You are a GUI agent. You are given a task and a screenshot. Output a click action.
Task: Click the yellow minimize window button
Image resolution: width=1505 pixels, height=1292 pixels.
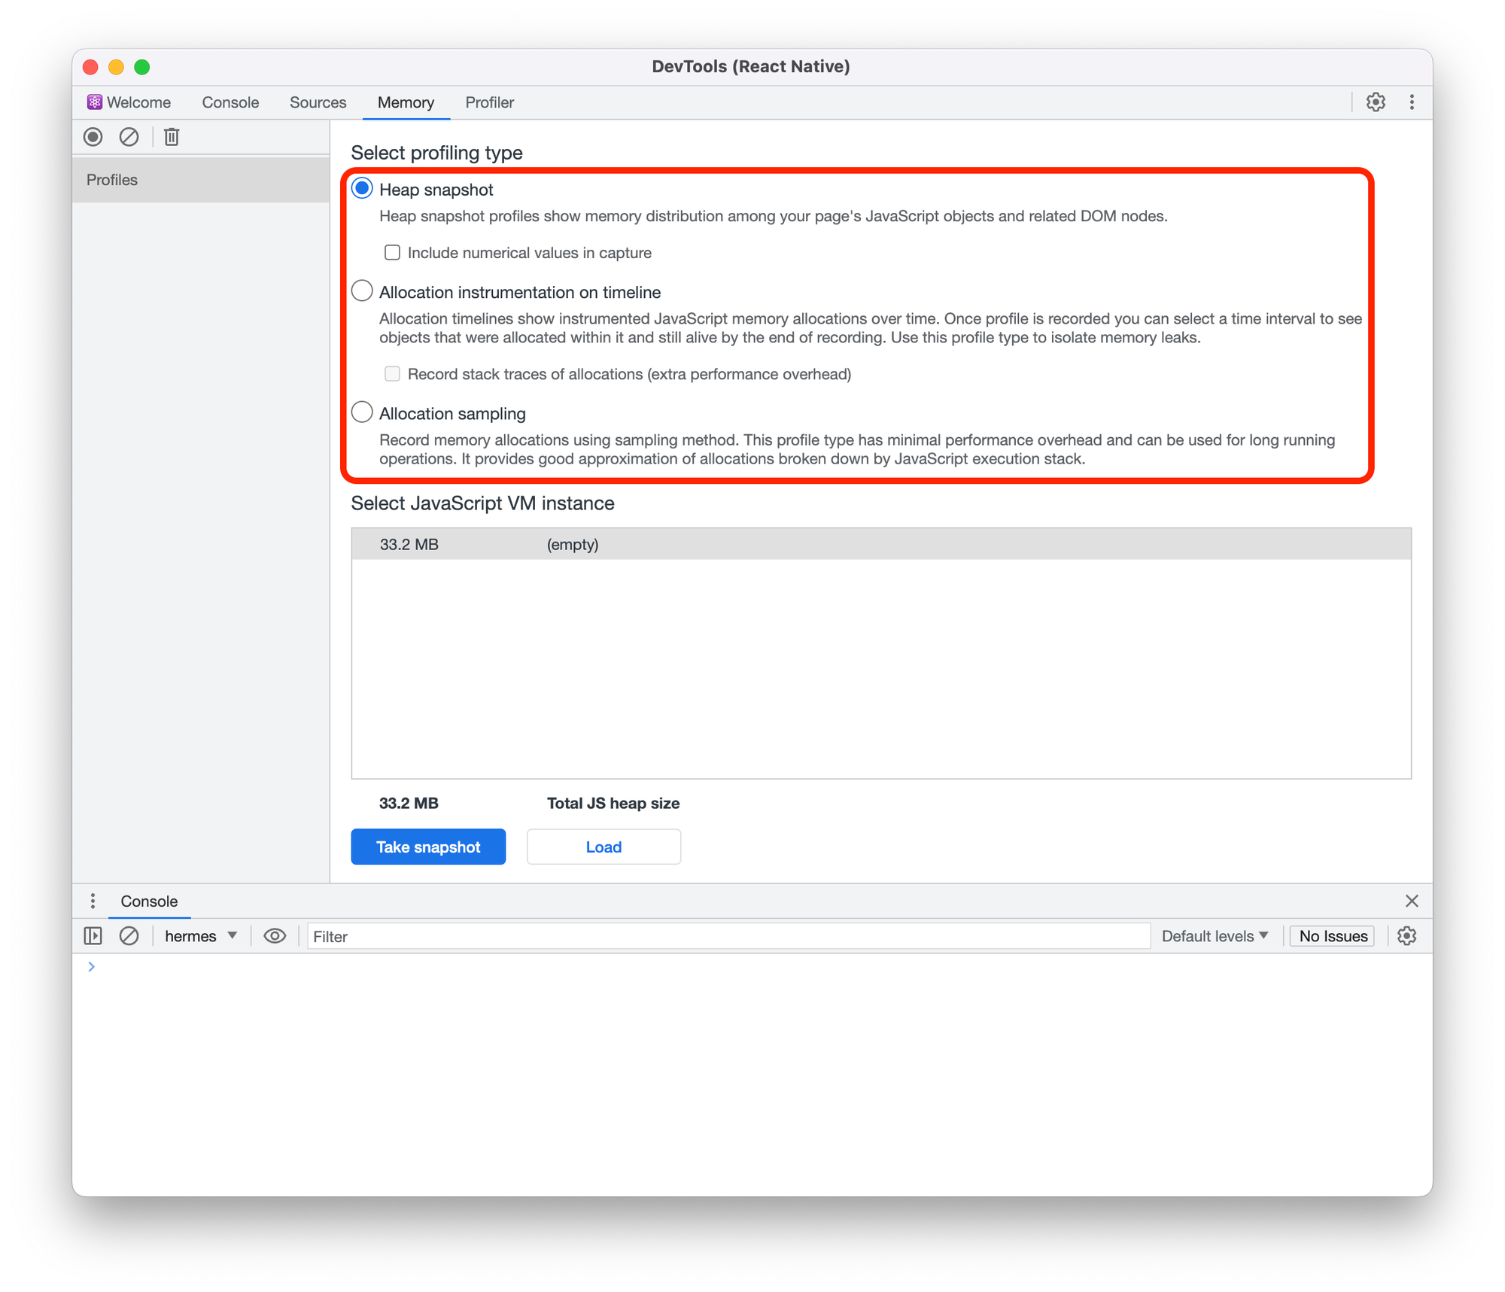click(117, 66)
